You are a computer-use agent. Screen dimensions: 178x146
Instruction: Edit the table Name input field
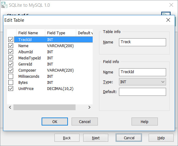(143, 42)
